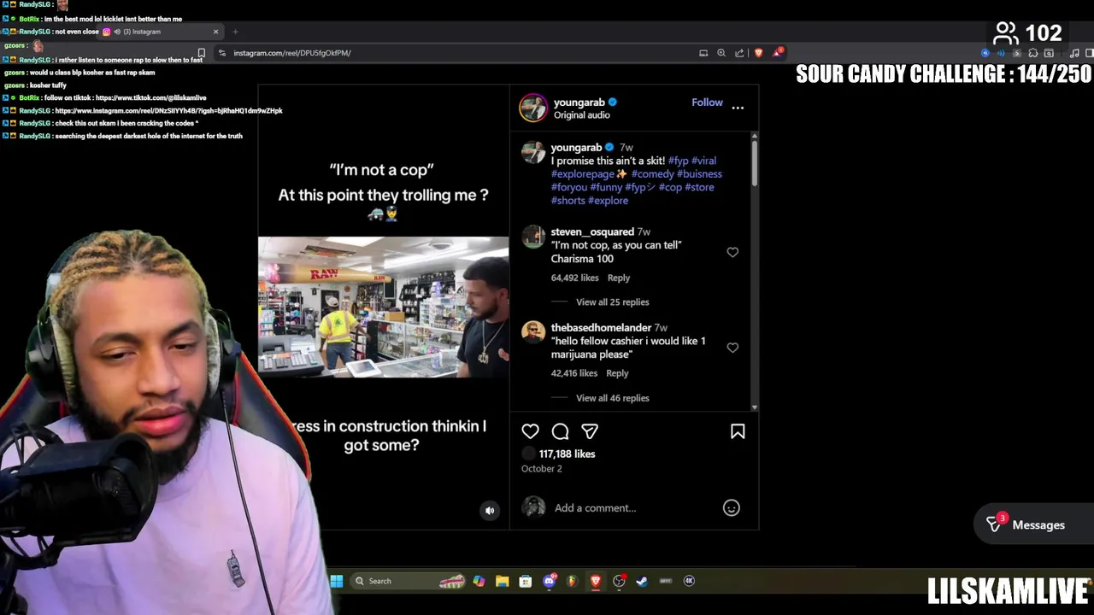Open the three-dot more options menu
1094x615 pixels.
click(x=738, y=108)
